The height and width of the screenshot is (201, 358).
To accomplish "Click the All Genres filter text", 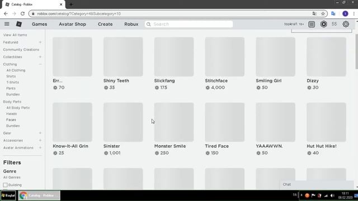I will tap(12, 178).
